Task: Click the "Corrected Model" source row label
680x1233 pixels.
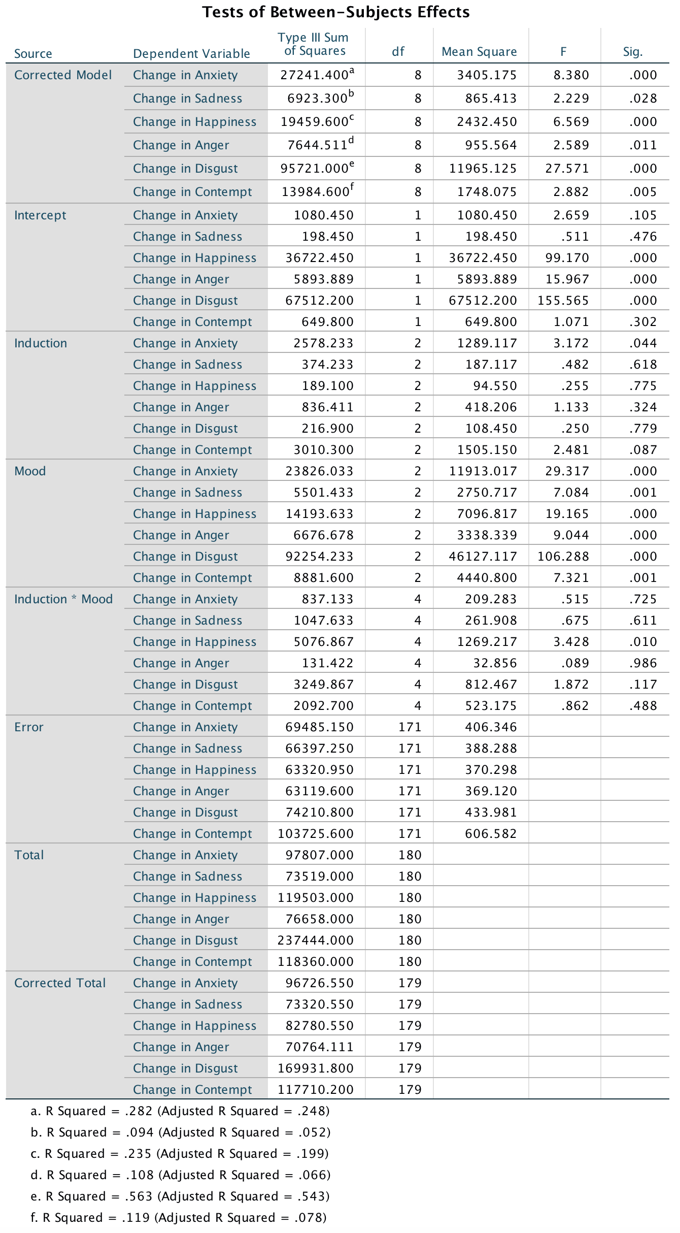Action: click(x=63, y=75)
